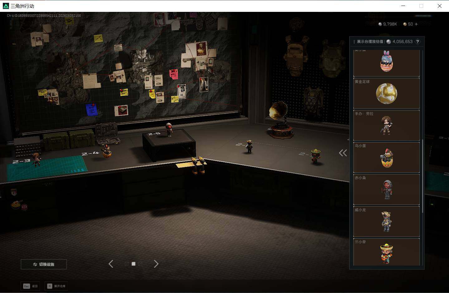Click the 三角洲行动 app icon in title bar
449x293 pixels.
(6, 6)
